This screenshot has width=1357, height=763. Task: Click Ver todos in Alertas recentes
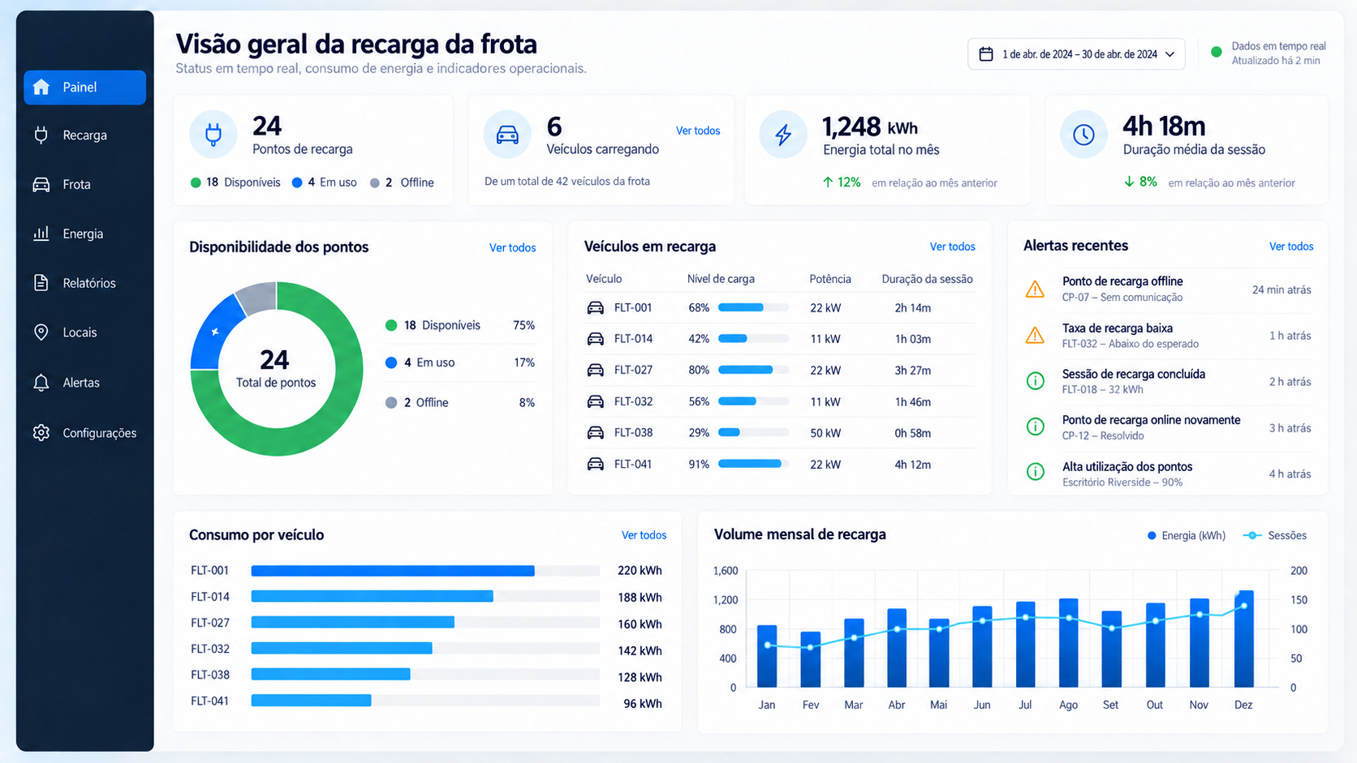click(1291, 246)
